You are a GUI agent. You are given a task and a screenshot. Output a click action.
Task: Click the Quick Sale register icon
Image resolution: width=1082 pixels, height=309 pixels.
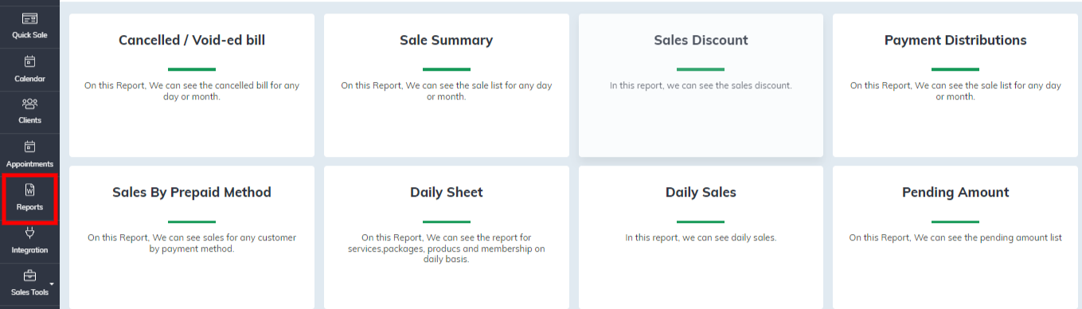(29, 18)
